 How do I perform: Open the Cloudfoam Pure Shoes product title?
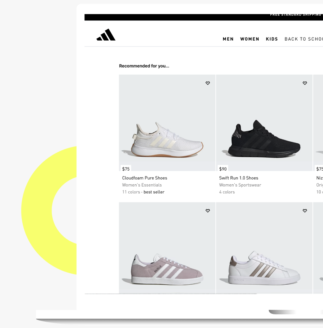click(145, 178)
